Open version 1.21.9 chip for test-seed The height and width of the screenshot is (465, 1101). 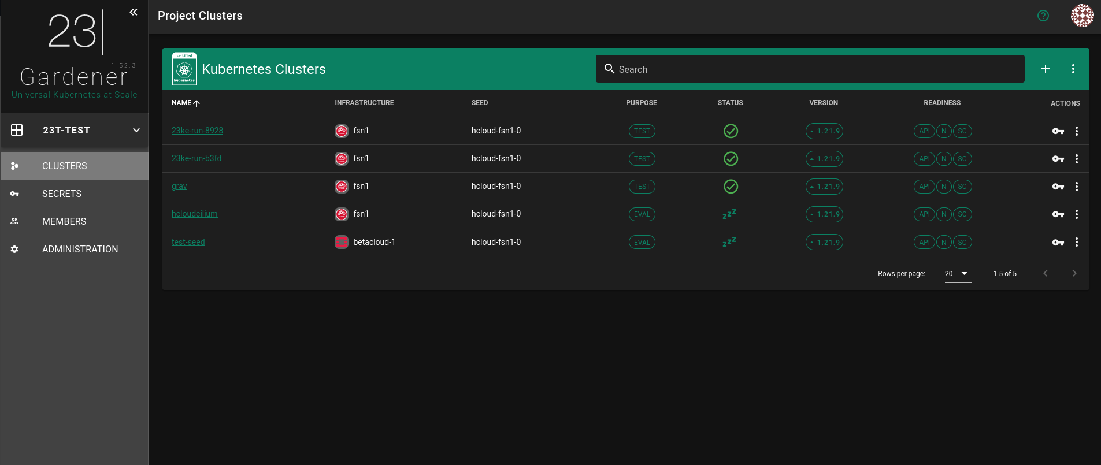[x=824, y=243]
